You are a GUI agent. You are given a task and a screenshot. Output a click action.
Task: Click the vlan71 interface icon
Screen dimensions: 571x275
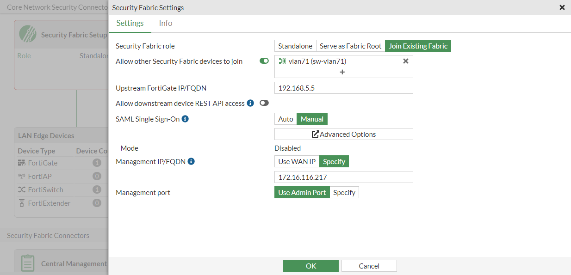282,61
